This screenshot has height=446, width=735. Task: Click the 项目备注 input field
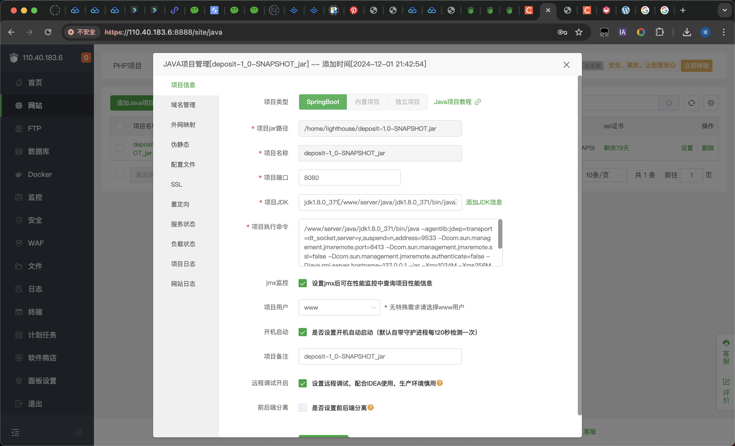[380, 356]
